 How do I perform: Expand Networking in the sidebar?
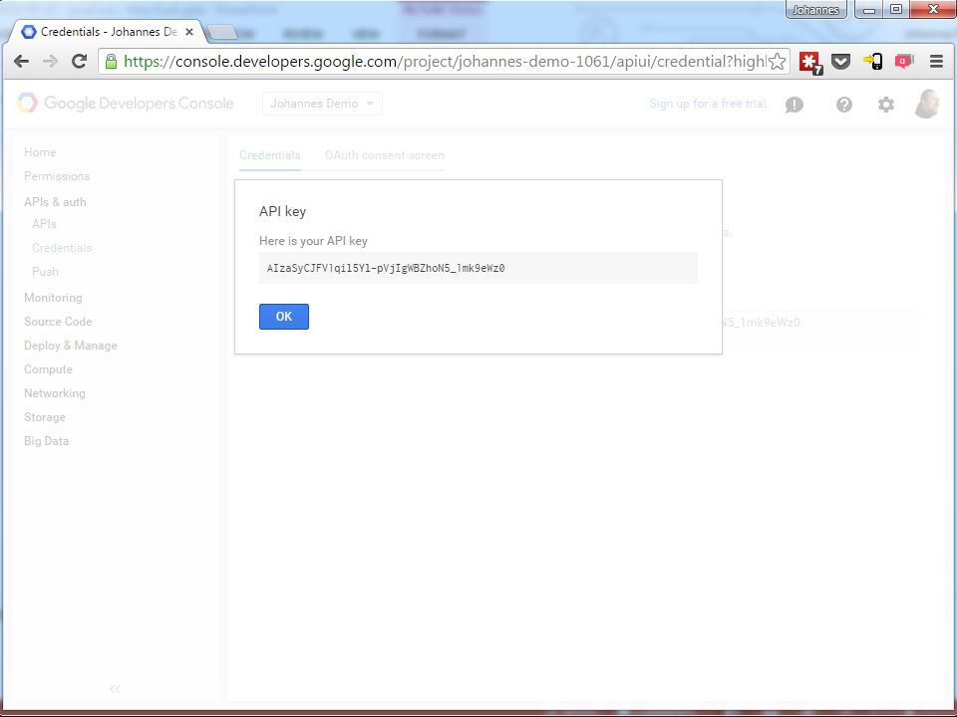tap(55, 393)
